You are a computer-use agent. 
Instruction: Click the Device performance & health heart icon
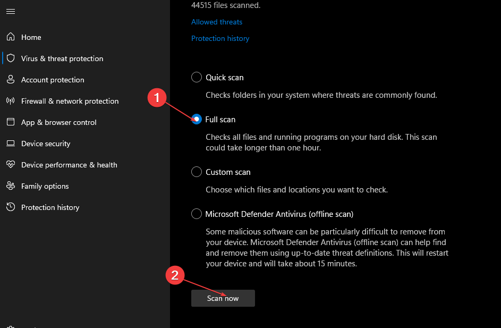[10, 165]
